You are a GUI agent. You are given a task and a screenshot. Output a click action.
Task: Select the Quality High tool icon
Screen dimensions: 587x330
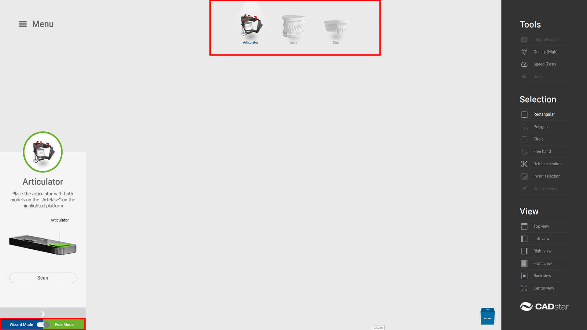click(x=524, y=52)
